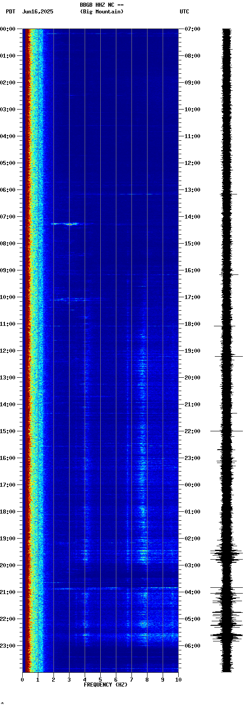
Task: Click the frequency axis tick label 3
Action: [x=69, y=680]
